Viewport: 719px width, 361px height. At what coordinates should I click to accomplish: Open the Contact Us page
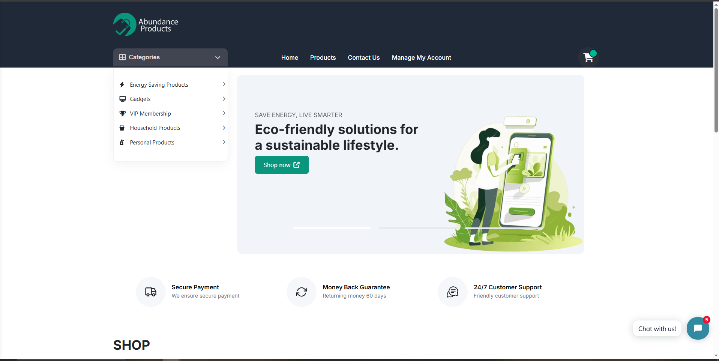(x=363, y=57)
